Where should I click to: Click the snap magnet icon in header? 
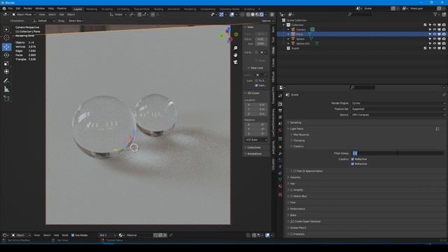click(139, 14)
